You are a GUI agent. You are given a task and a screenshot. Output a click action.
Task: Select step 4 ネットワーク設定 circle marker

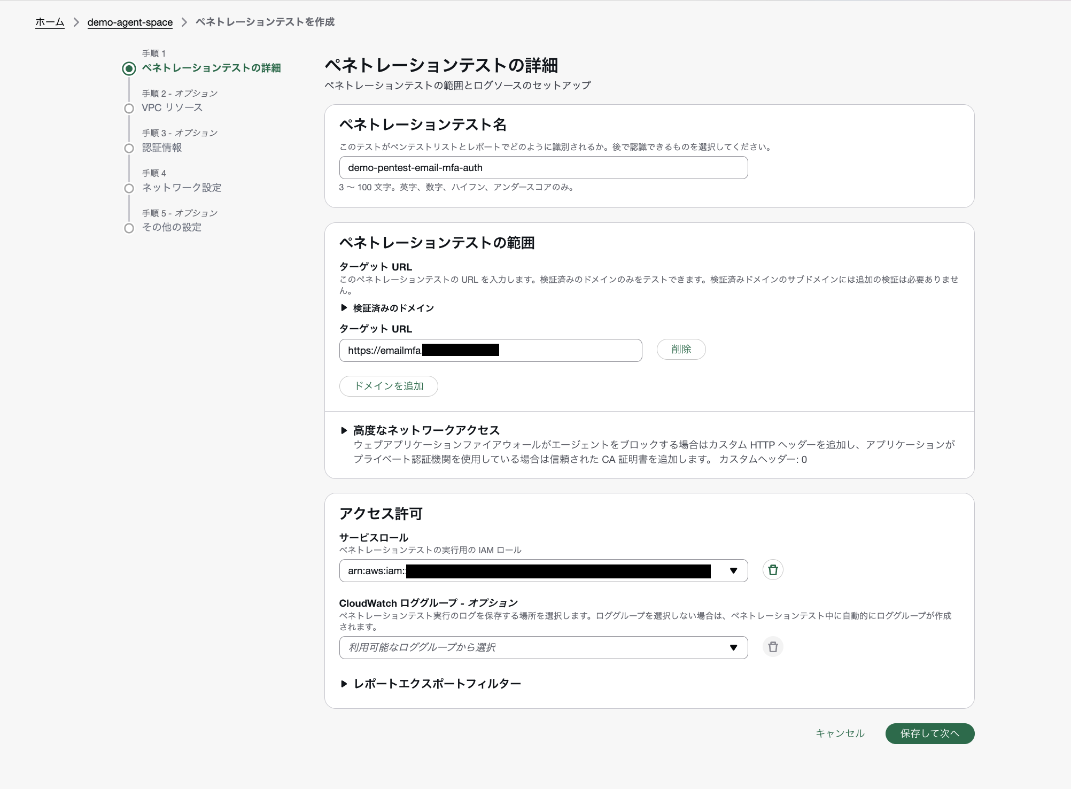(129, 188)
